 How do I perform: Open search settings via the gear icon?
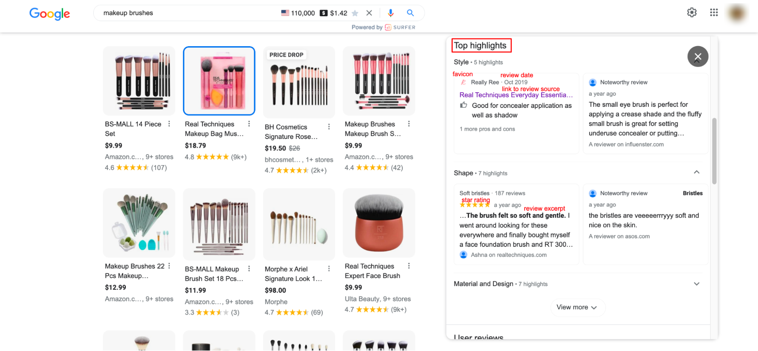pos(692,12)
